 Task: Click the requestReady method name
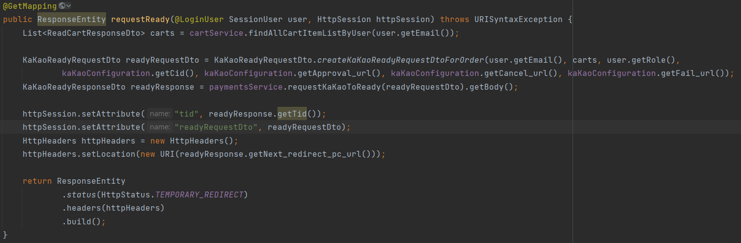point(140,20)
